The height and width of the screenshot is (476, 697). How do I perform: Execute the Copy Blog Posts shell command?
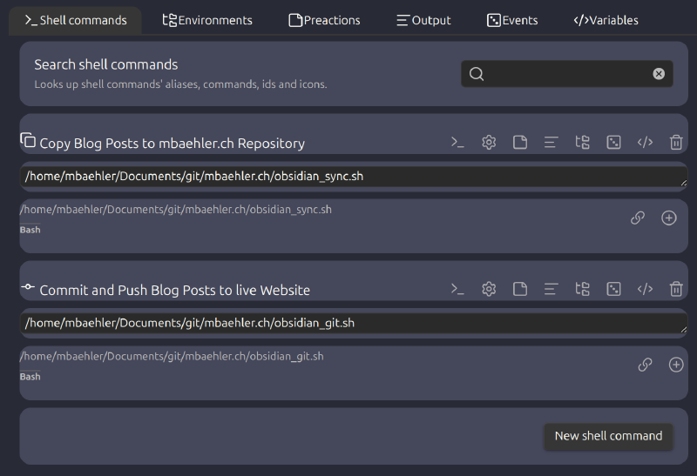click(x=457, y=143)
